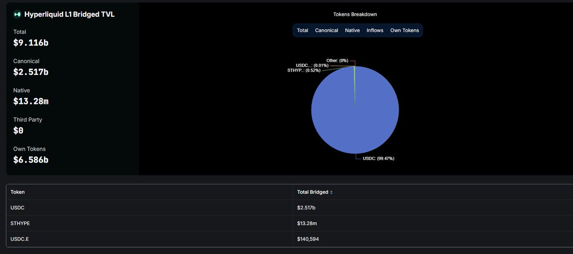Click the Tokens Breakdown chart title
The height and width of the screenshot is (254, 573).
pyautogui.click(x=355, y=14)
